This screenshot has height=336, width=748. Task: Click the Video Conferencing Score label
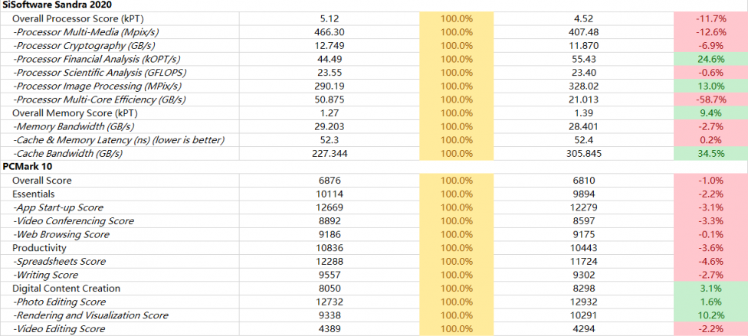[x=74, y=221]
